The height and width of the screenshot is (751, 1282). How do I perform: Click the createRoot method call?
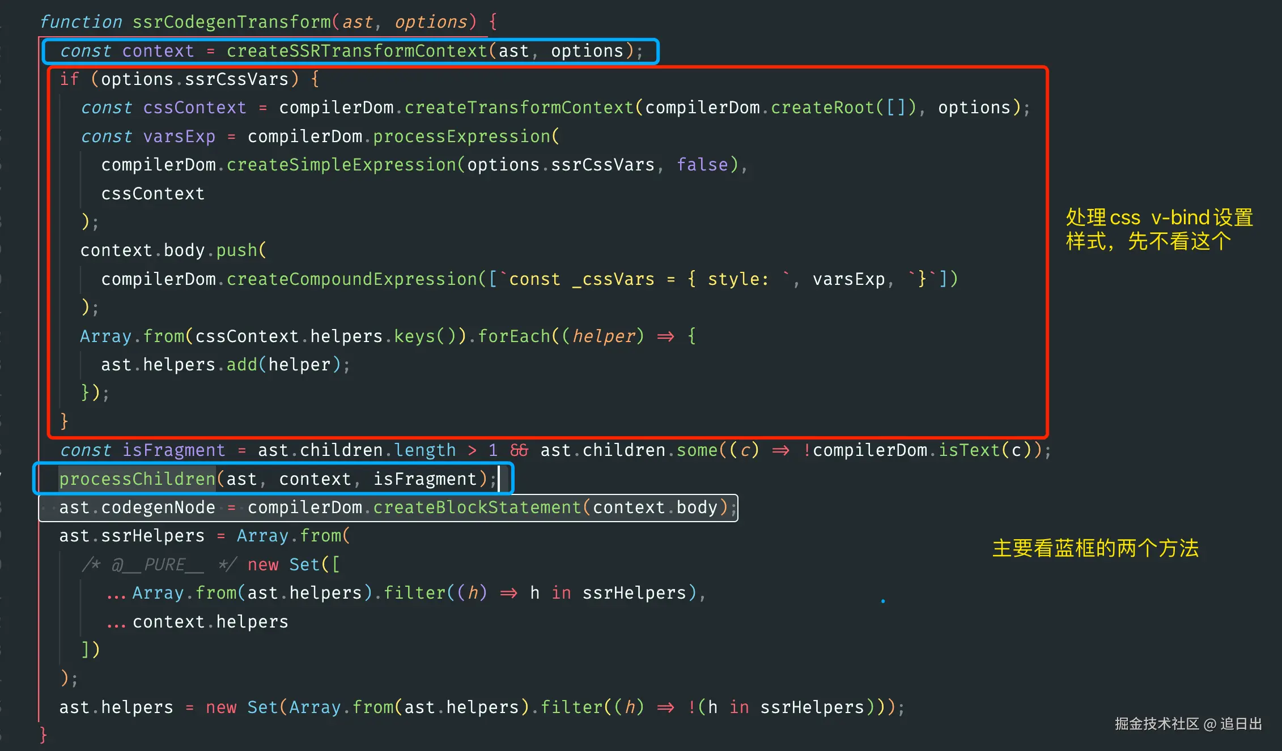(822, 108)
